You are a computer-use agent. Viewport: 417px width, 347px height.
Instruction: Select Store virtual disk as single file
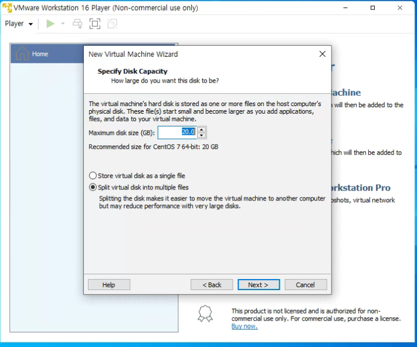[x=137, y=176]
